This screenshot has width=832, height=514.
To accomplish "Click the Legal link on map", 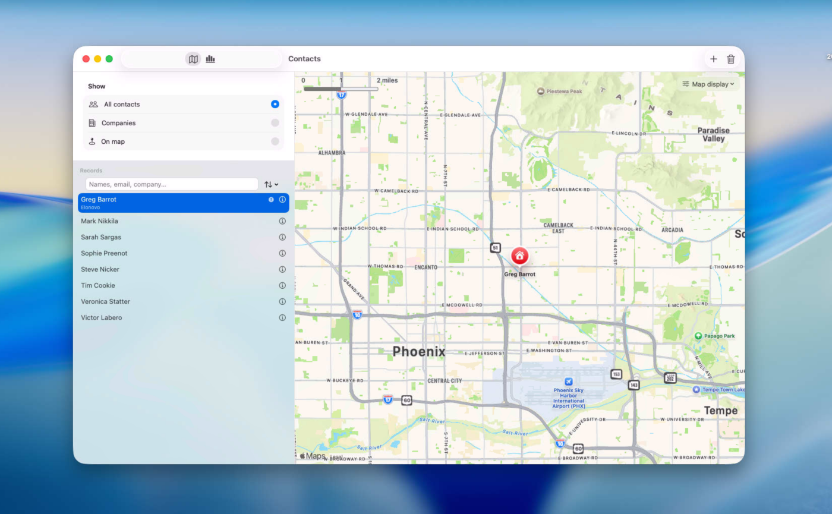I will pyautogui.click(x=336, y=456).
